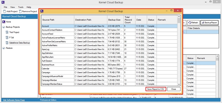Screen dimensions: 222x103
Task: Select the ActiveProfileMetric row
Action: click(109, 45)
